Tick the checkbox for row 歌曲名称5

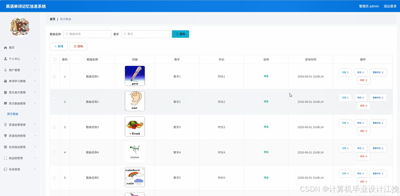click(x=55, y=178)
